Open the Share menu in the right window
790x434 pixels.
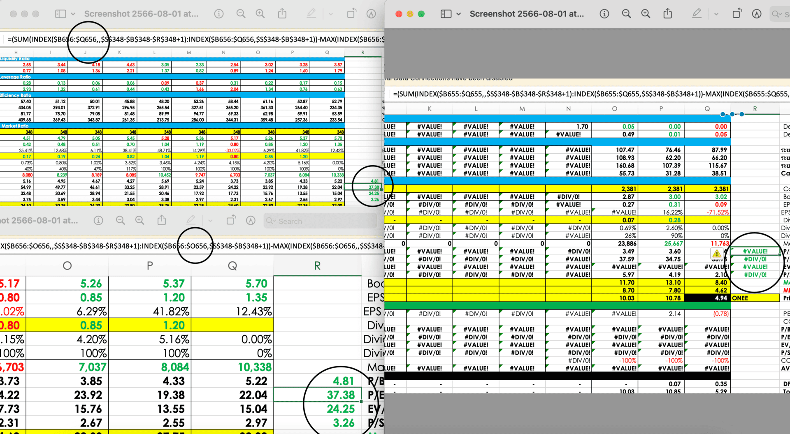[667, 14]
